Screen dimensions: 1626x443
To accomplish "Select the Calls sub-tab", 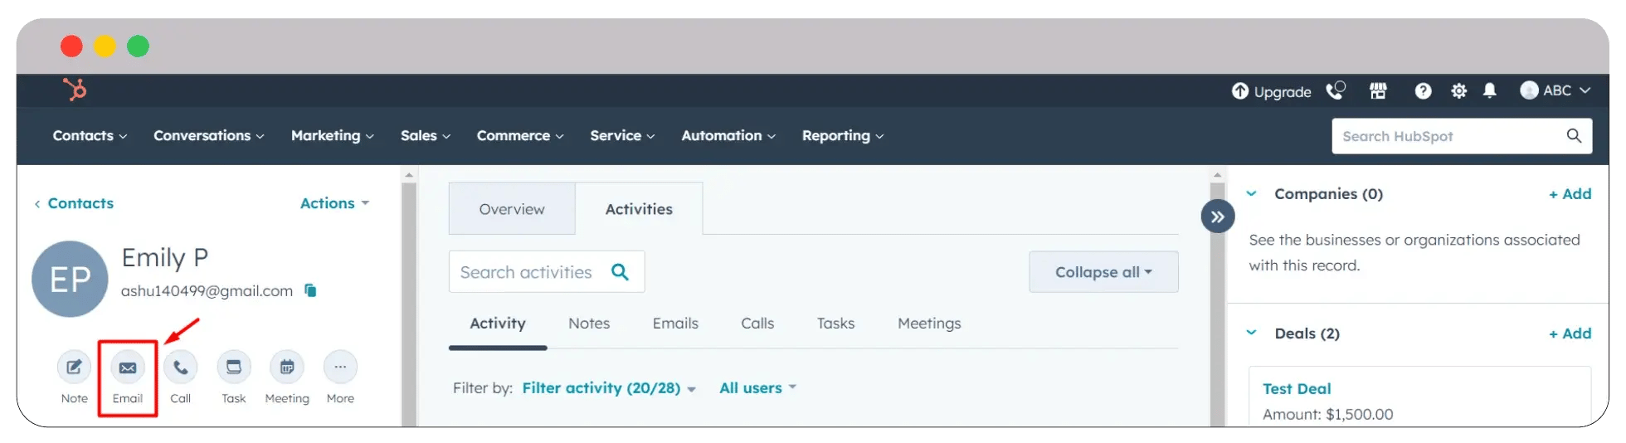I will [x=757, y=324].
